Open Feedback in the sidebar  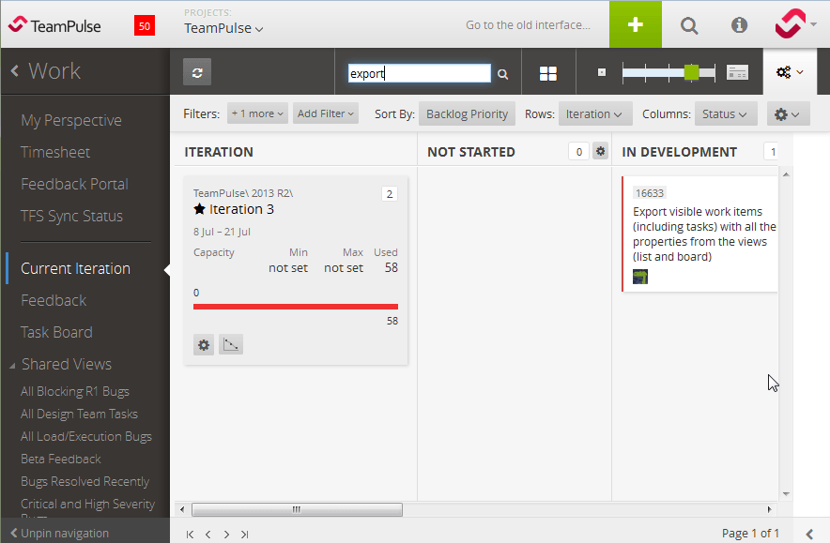(x=53, y=300)
